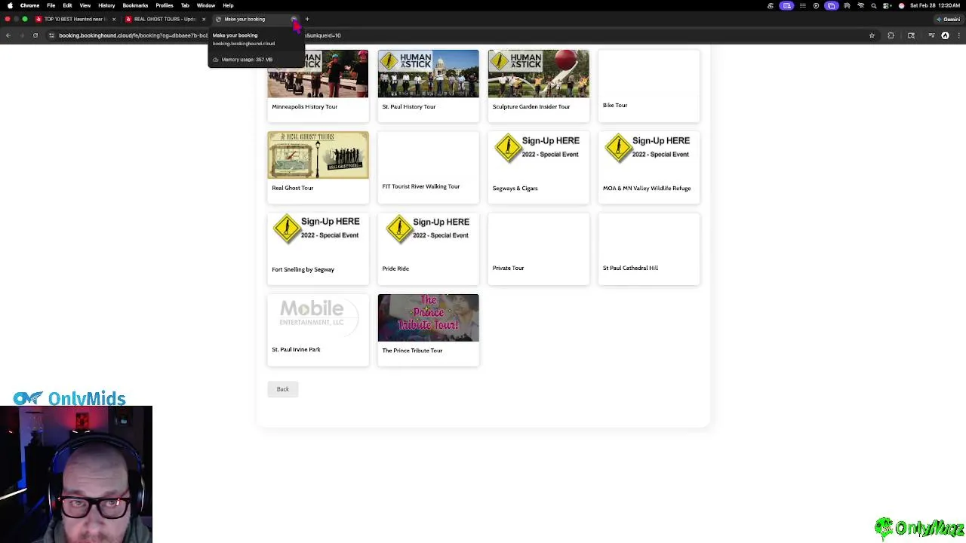
Task: Open the Gemini button in Chrome
Action: click(949, 19)
